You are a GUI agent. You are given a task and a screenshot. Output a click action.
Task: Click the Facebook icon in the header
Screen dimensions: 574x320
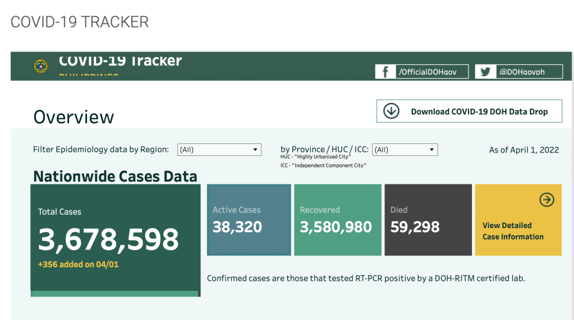(385, 72)
